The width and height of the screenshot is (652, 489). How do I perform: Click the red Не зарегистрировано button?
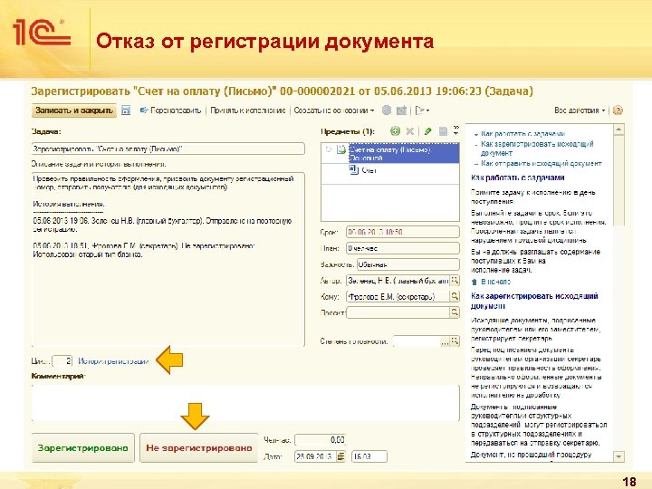[198, 448]
